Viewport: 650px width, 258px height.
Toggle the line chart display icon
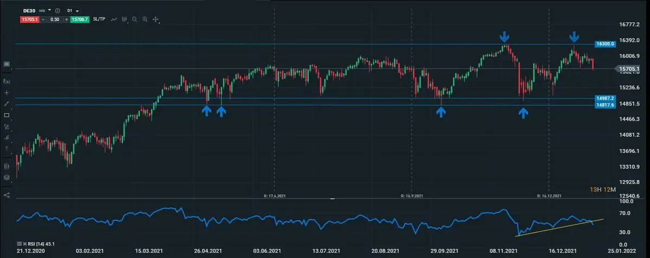[x=114, y=19]
